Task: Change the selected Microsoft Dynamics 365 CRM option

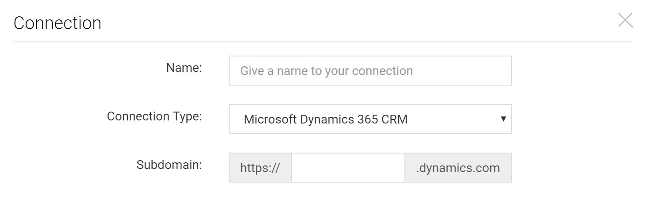Action: coord(370,119)
